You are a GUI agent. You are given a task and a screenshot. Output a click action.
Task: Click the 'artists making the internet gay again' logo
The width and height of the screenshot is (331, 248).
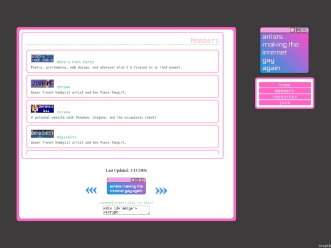point(284,50)
